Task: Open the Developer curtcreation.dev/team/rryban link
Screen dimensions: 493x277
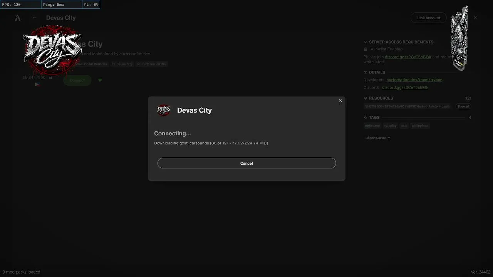Action: [x=414, y=80]
